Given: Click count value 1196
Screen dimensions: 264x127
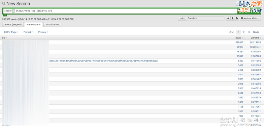Looking at the screenshot, I should pyautogui.click(x=241, y=107).
